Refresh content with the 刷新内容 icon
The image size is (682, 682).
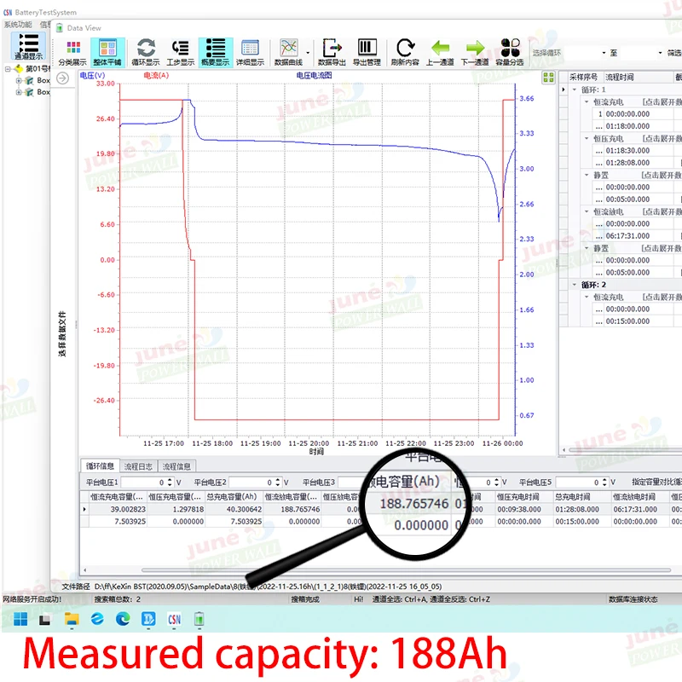pos(405,51)
